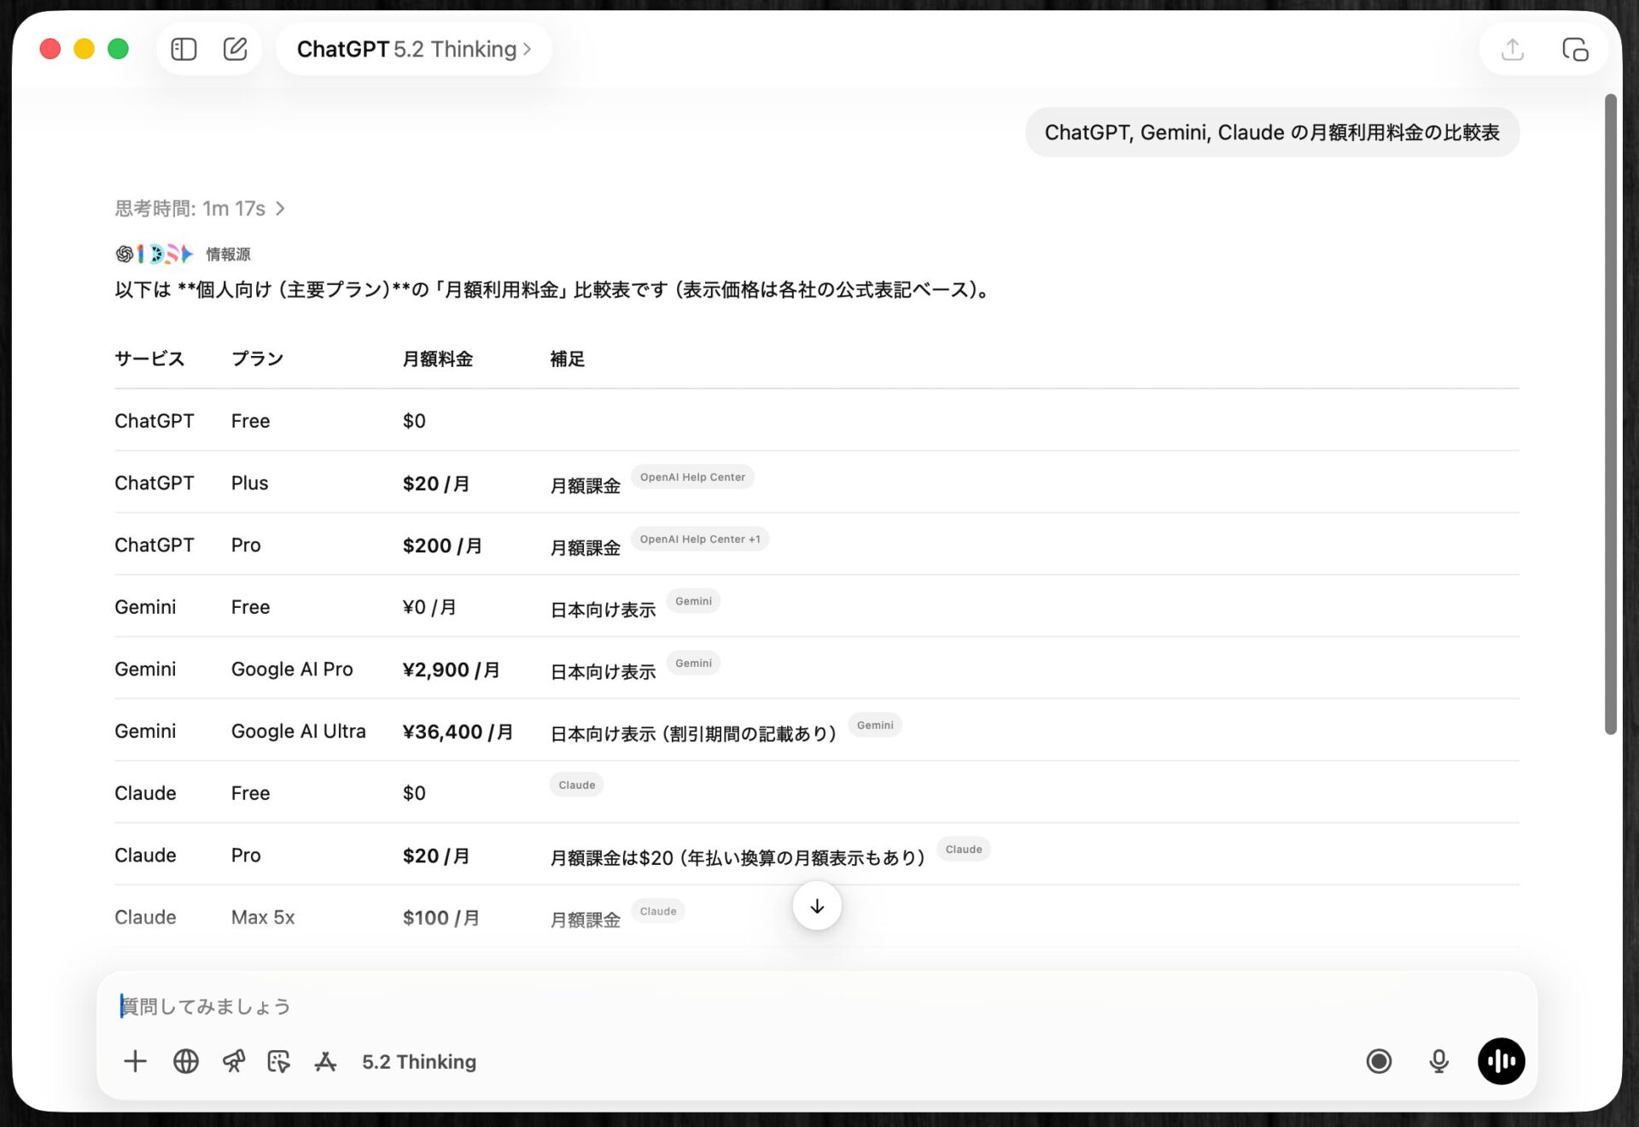Click scroll to bottom arrow button

tap(817, 906)
